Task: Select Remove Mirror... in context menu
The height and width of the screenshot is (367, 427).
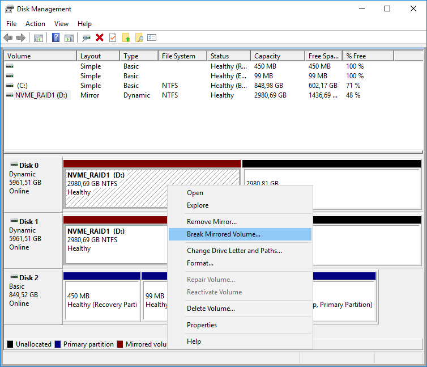Action: click(240, 222)
